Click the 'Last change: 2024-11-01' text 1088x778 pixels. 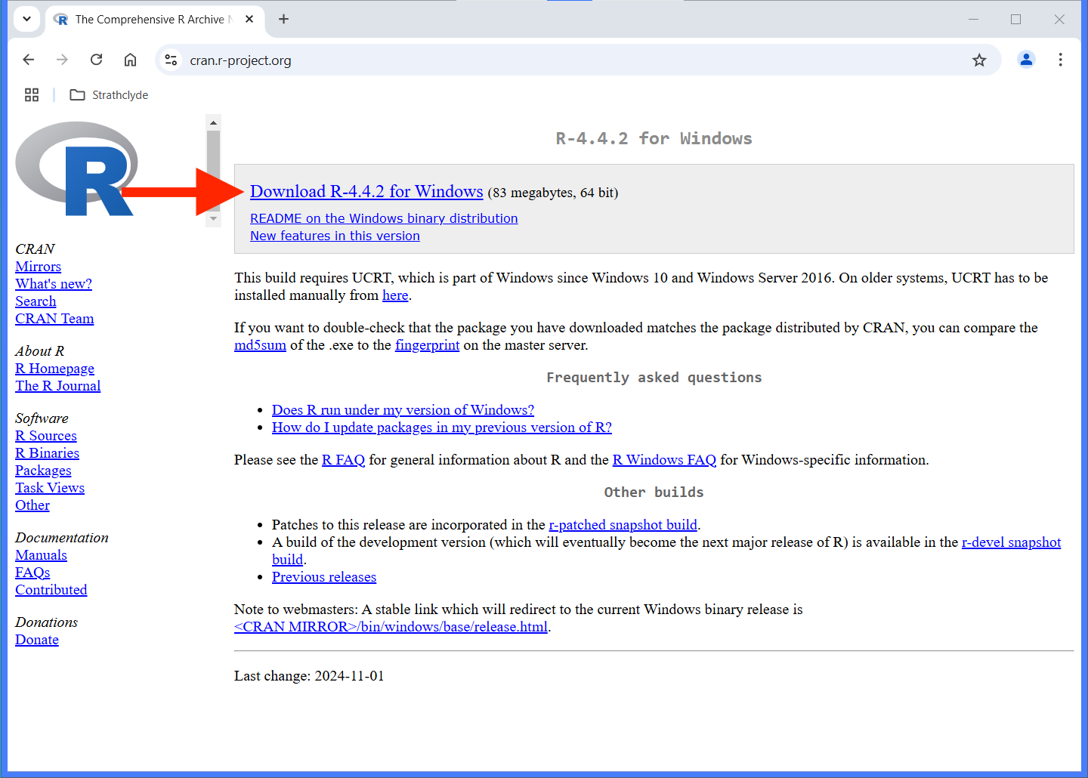pos(309,676)
